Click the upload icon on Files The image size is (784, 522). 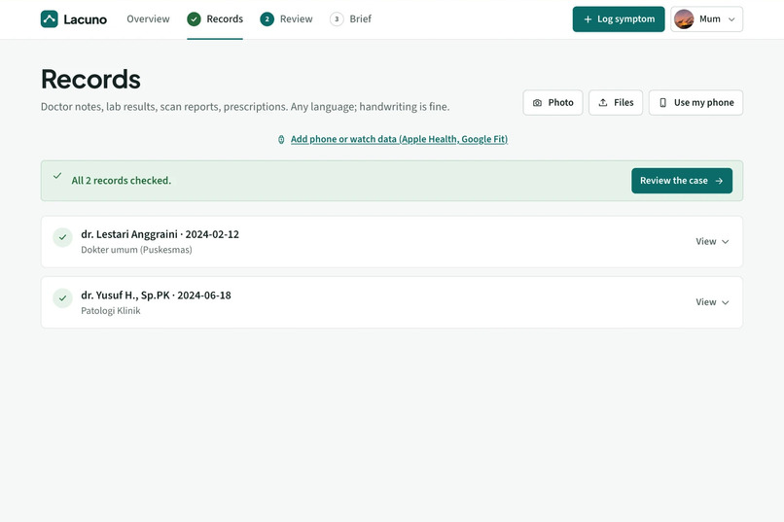603,102
